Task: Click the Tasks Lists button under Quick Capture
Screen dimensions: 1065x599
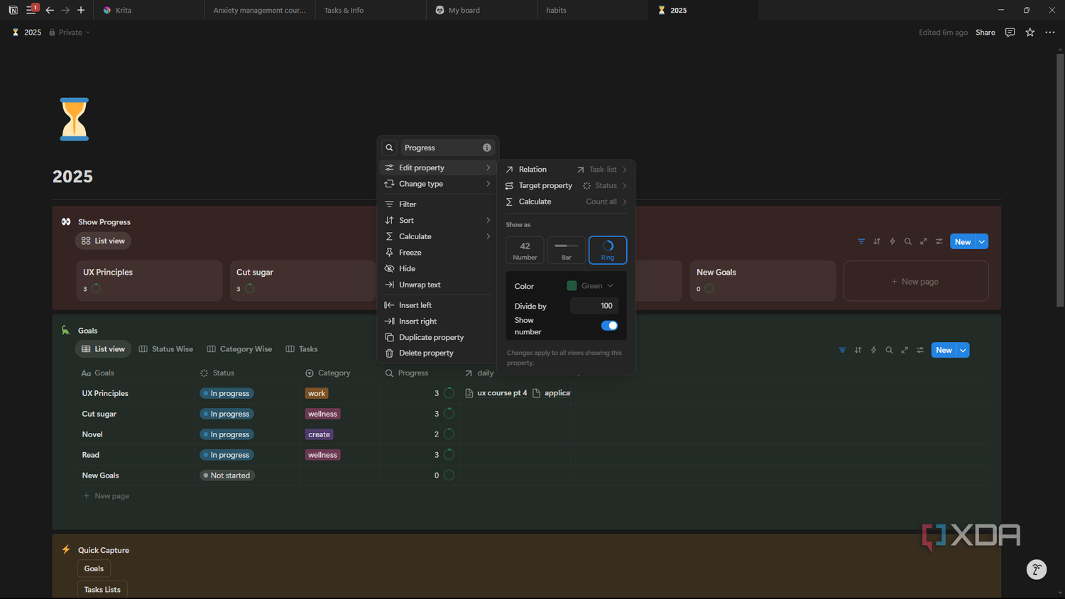Action: [x=102, y=590]
